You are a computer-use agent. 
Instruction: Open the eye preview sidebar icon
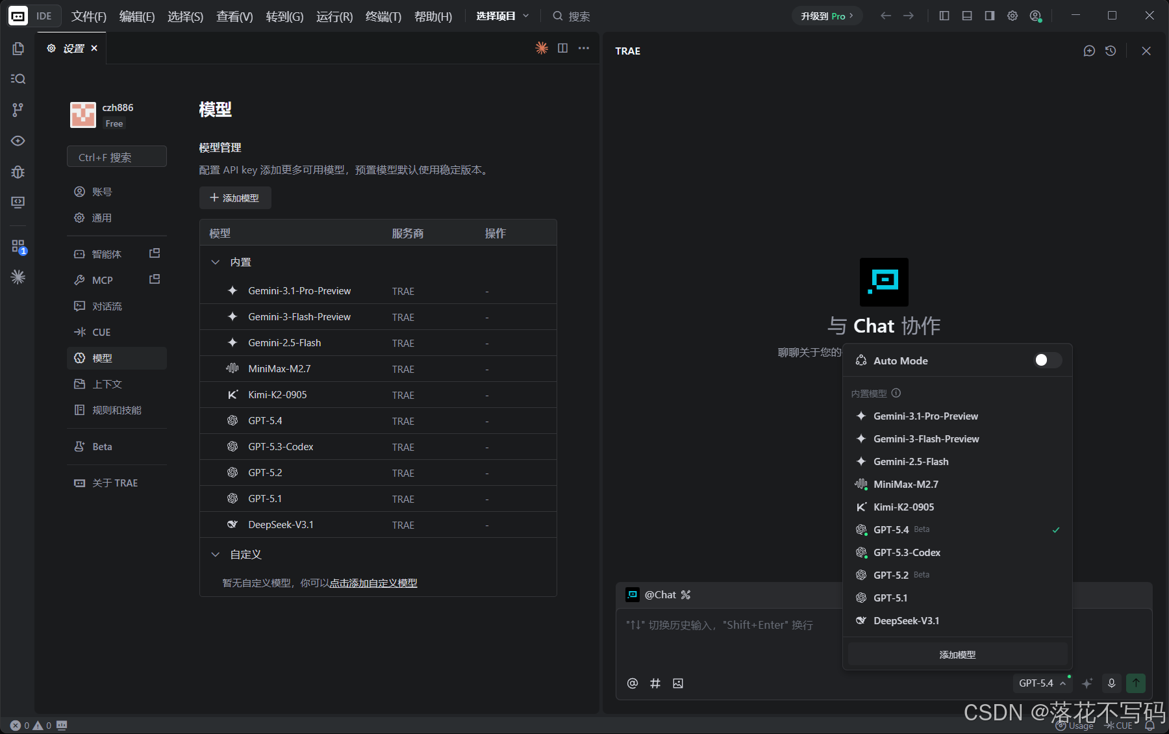point(18,141)
